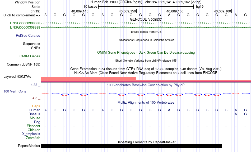Open the first ENSG00000308388 transcript label

click(x=25, y=23)
